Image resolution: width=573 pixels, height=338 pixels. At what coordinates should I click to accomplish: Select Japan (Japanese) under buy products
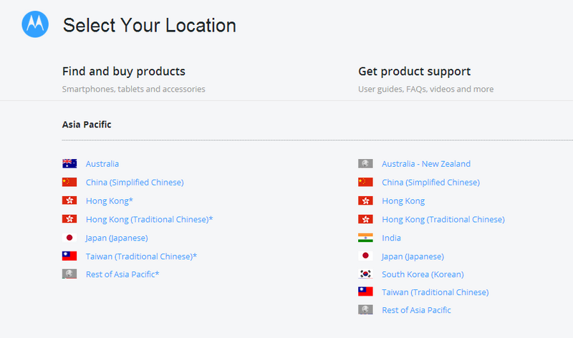point(117,238)
